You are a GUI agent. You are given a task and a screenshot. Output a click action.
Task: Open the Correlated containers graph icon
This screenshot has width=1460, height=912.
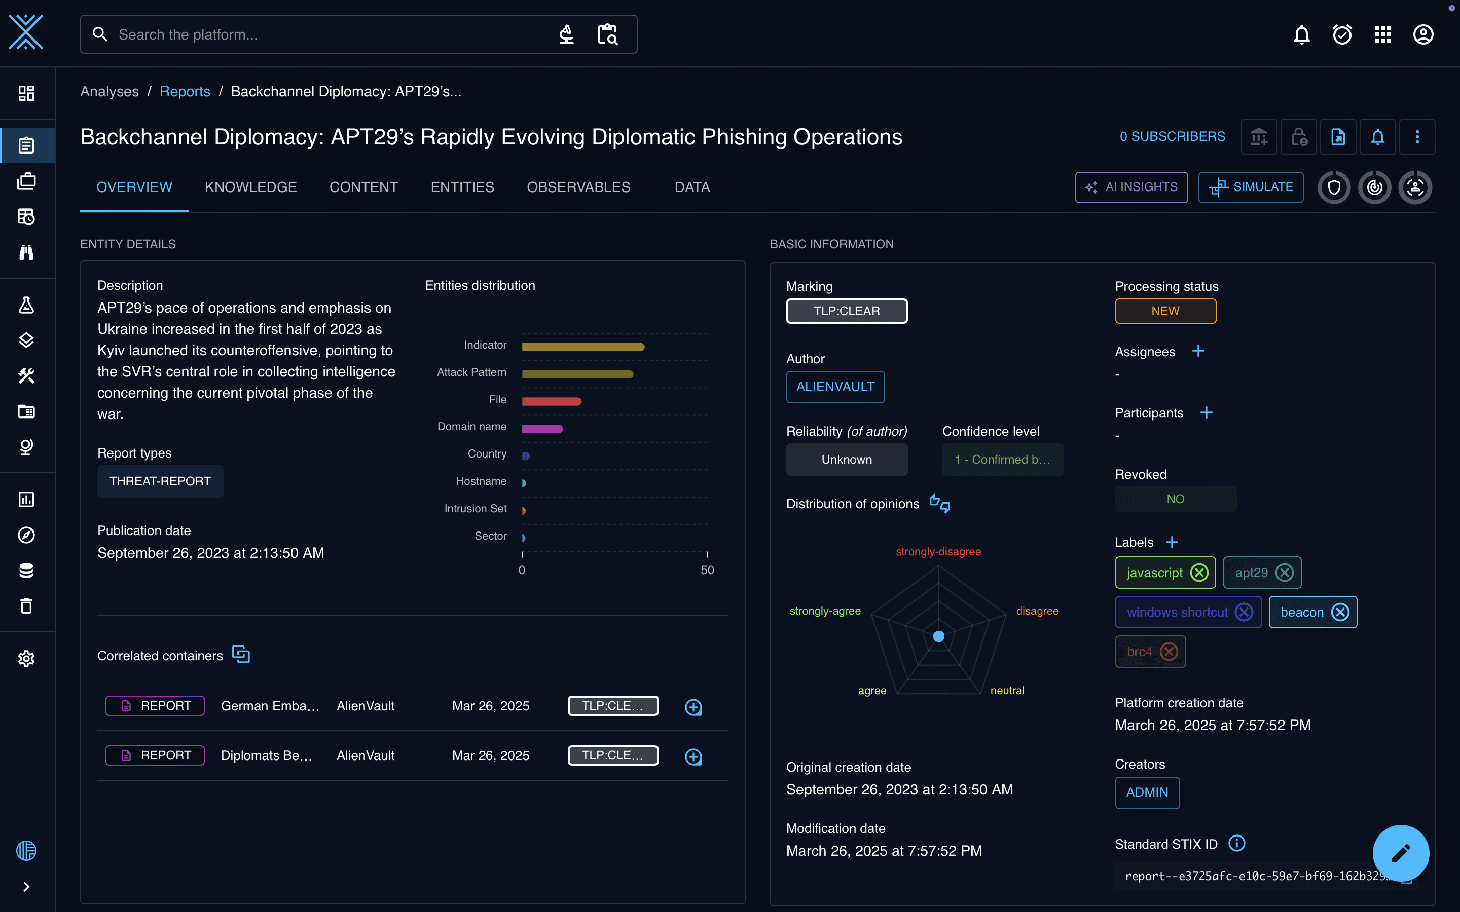tap(241, 655)
